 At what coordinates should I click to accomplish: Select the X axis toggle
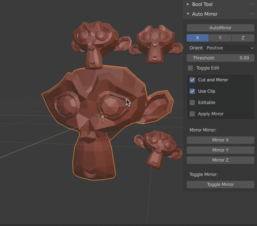point(198,38)
